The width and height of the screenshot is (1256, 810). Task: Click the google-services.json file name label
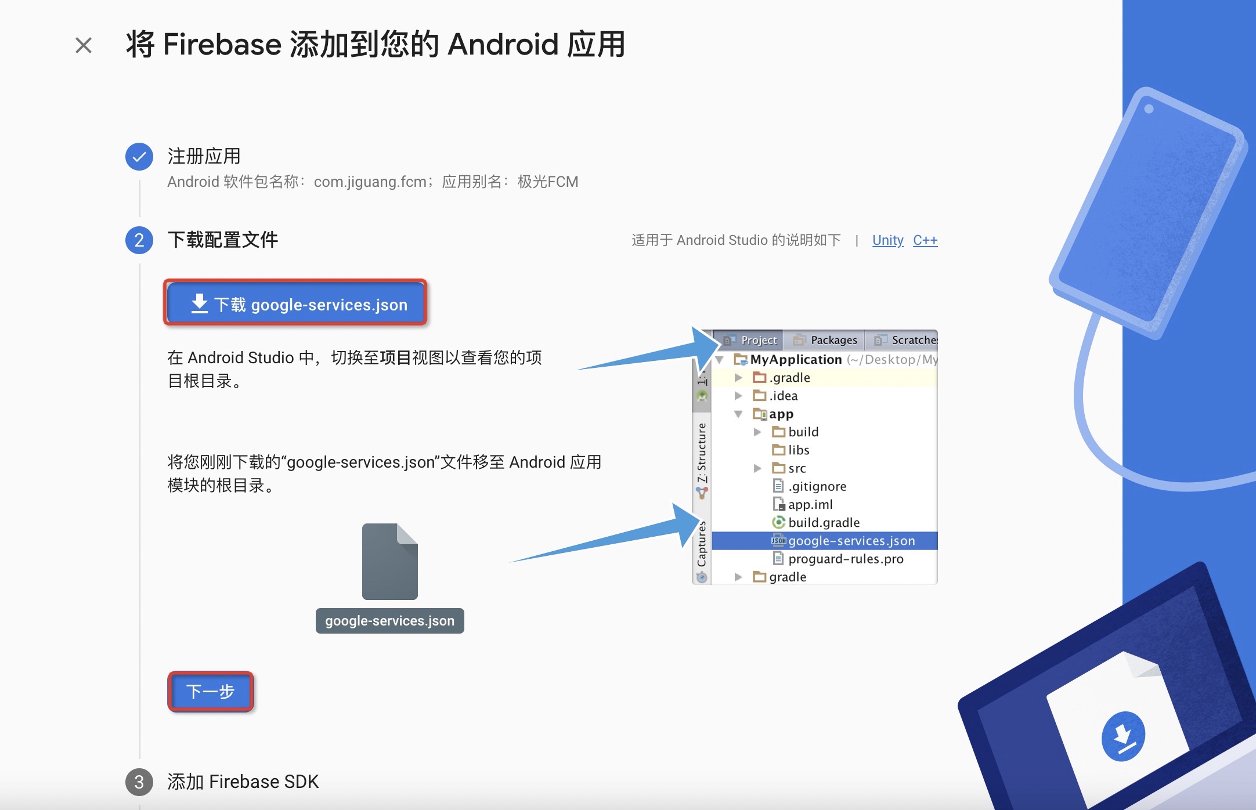390,621
